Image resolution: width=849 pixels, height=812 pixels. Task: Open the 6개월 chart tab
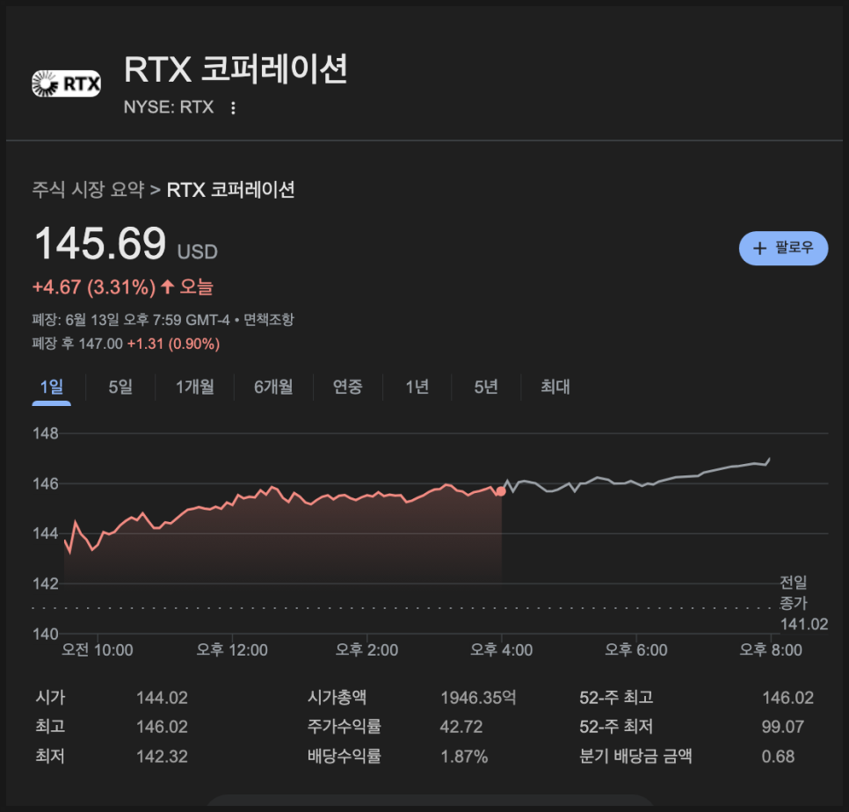tap(273, 387)
